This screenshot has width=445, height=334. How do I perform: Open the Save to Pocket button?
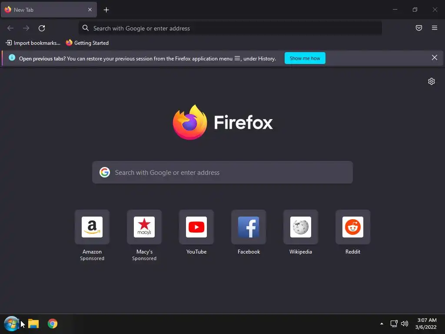coord(419,28)
